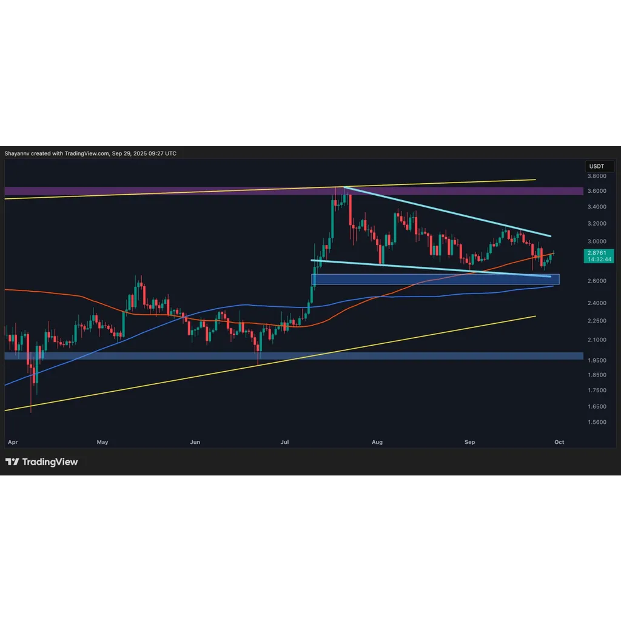Click the Jul date label
621x621 pixels.
[x=284, y=442]
